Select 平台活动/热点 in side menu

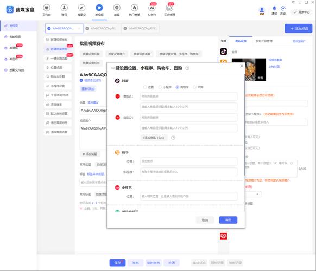58,95
